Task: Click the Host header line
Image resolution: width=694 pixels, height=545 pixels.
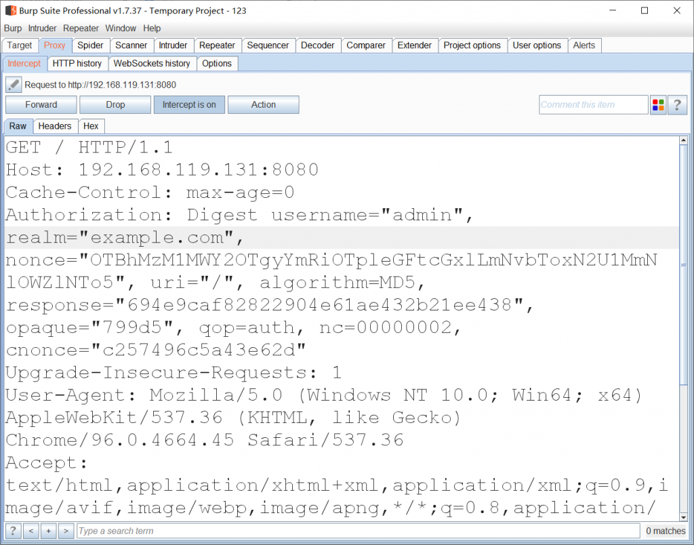Action: (x=163, y=170)
